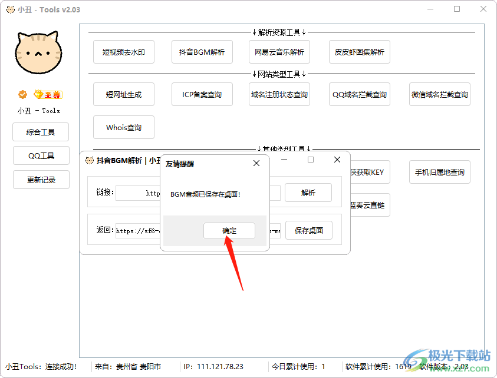Click the 来自: 贵州省 贵阳市 status entry

(x=128, y=367)
